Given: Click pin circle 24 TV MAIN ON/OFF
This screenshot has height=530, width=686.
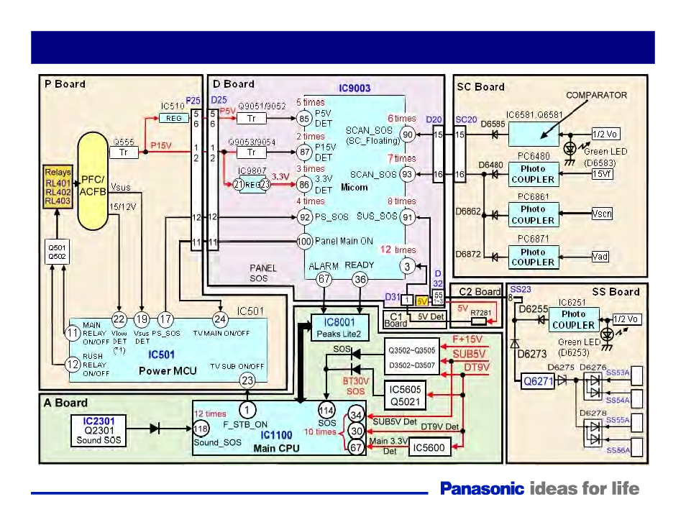Looking at the screenshot, I should pos(220,319).
